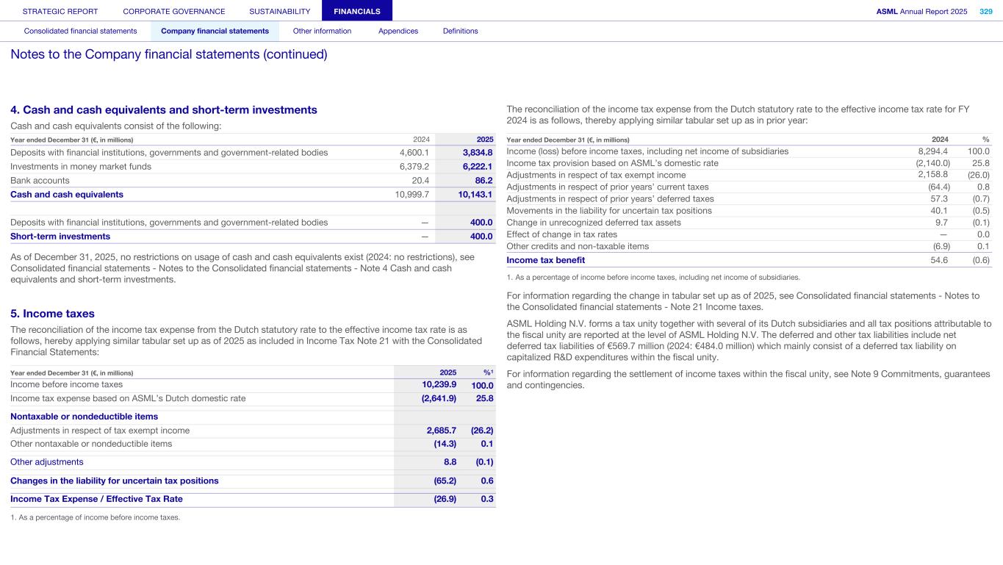
Task: Click the section 4 Cash and cash equivalents heading
Action: [x=164, y=109]
